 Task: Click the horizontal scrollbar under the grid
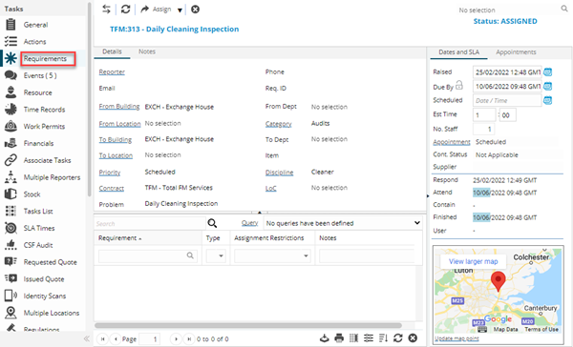click(x=248, y=325)
